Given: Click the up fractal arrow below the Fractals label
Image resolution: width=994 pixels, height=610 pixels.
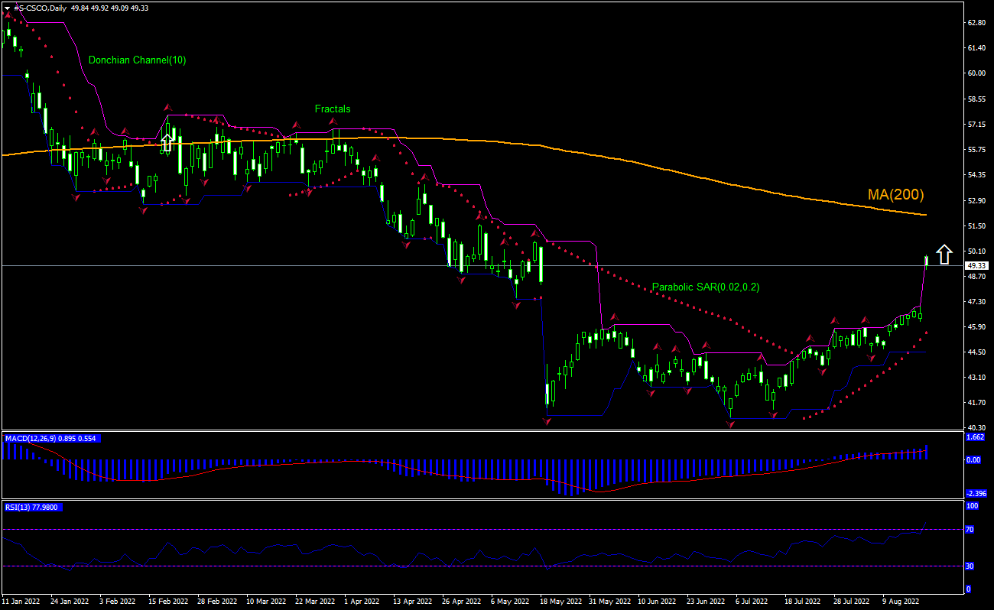Looking at the screenshot, I should click(333, 122).
